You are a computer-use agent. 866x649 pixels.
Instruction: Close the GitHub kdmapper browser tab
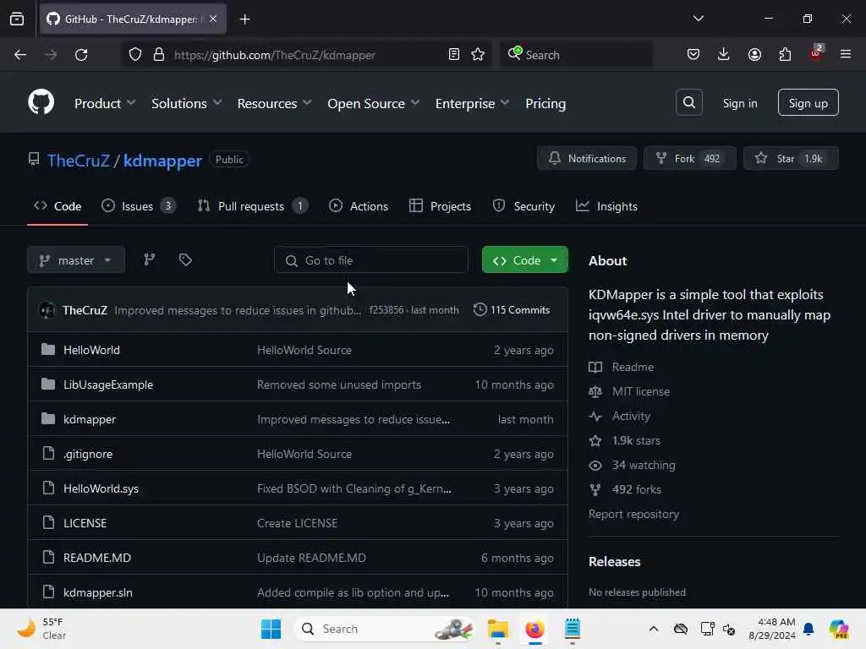[213, 19]
